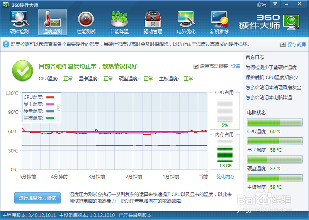Open 新机推荐 new PC recommendation
This screenshot has width=309, height=220.
219,22
